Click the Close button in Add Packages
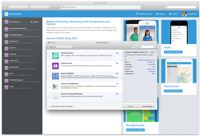The height and width of the screenshot is (137, 201). [x=130, y=106]
